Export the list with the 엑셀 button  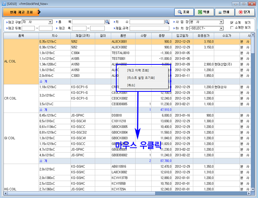(x=204, y=12)
